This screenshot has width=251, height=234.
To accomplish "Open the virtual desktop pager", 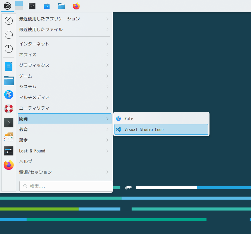I will (19, 6).
